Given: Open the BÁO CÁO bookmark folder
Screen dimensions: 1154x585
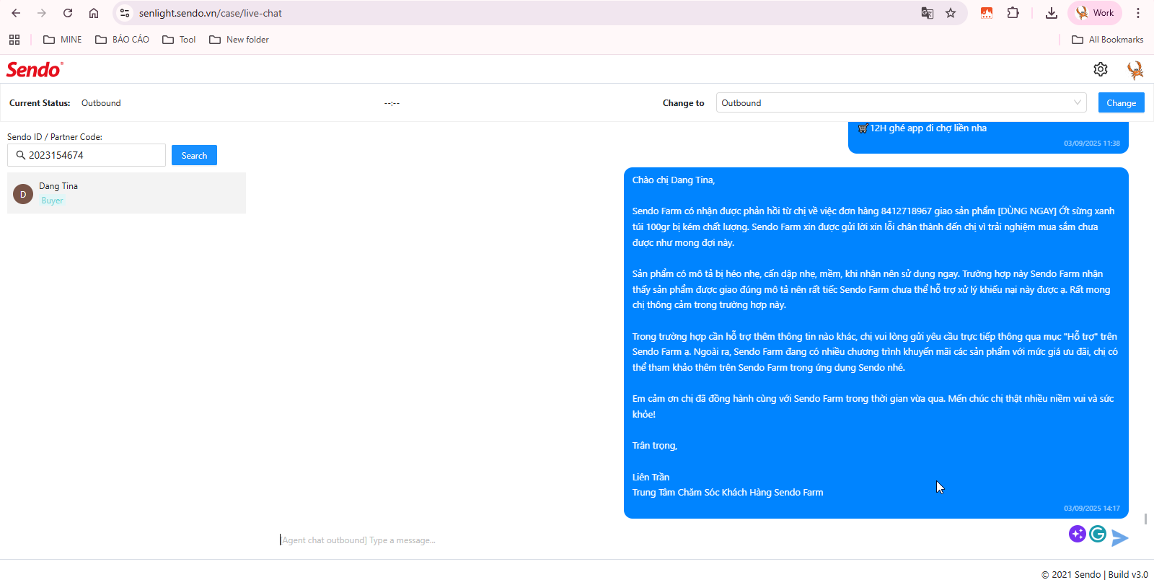Looking at the screenshot, I should coord(123,40).
